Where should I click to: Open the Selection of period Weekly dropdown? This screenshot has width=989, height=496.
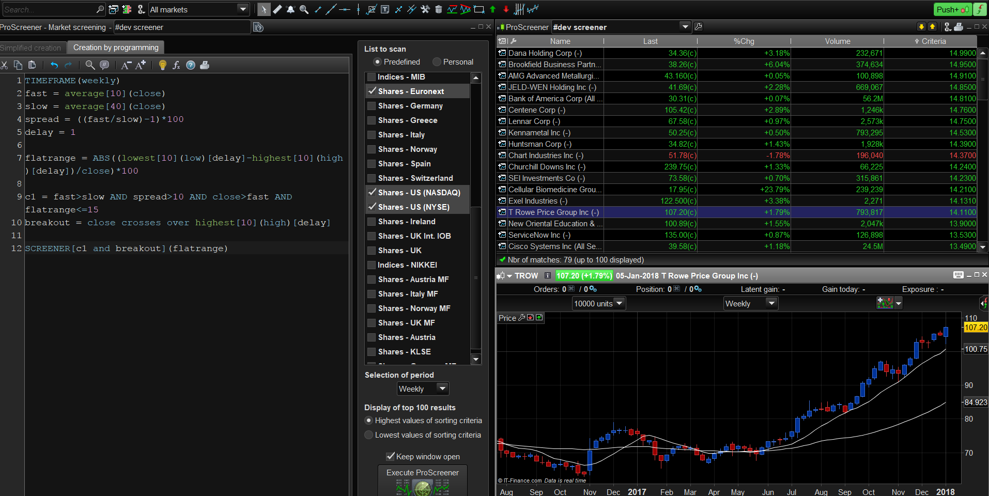(423, 389)
